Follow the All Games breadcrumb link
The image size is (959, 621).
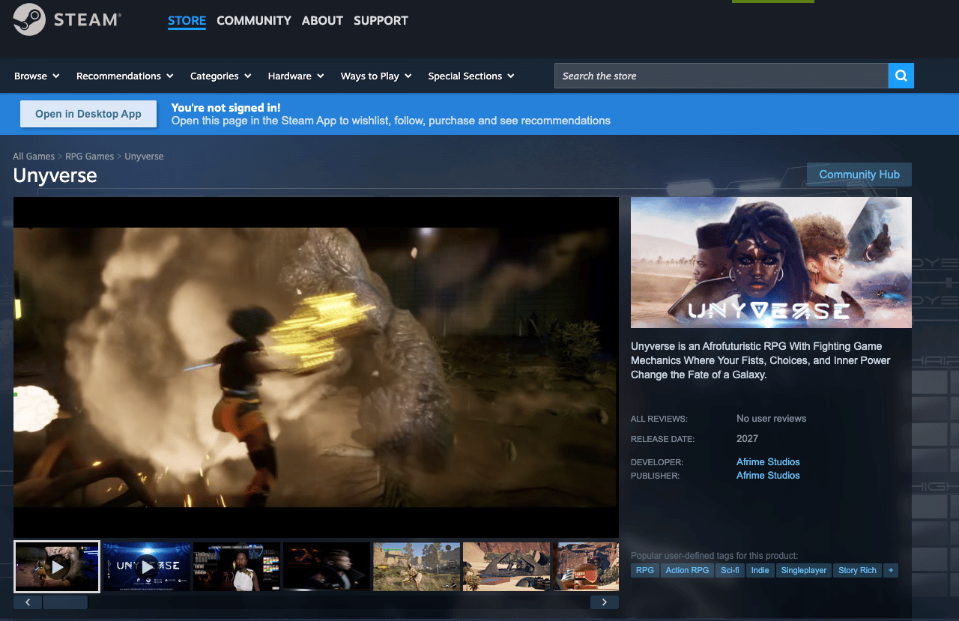[x=34, y=157]
